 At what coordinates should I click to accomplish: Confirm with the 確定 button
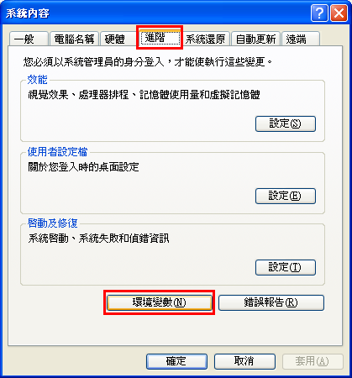pos(176,361)
